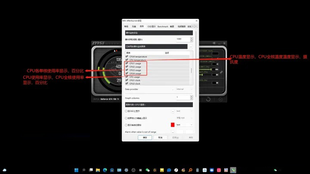Toggle the checkmark beside CPU4 temperature
The width and height of the screenshot is (310, 174).
127,57
